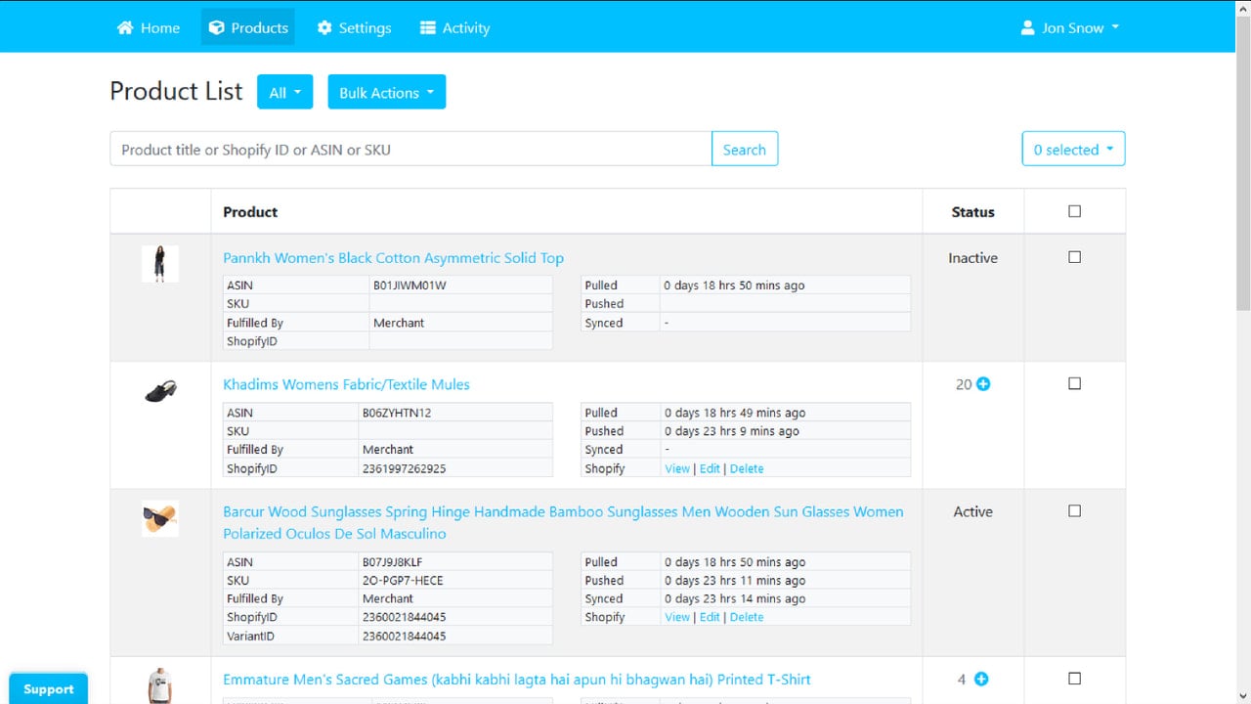Viewport: 1251px width, 704px height.
Task: Open the Settings menu item
Action: [354, 28]
